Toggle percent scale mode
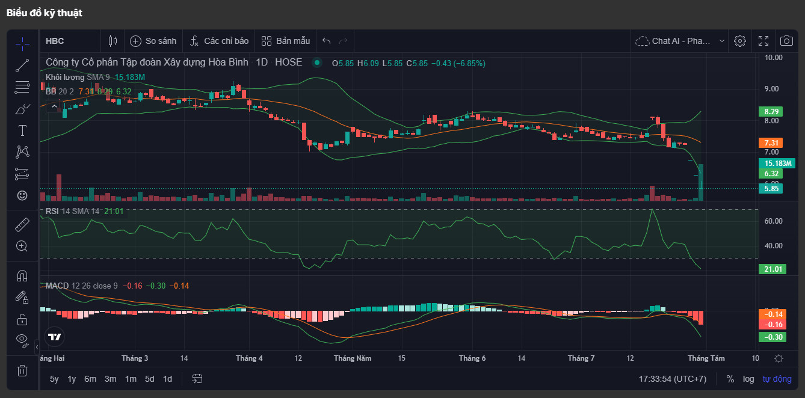Screen dimensions: 805x398 click(x=730, y=379)
